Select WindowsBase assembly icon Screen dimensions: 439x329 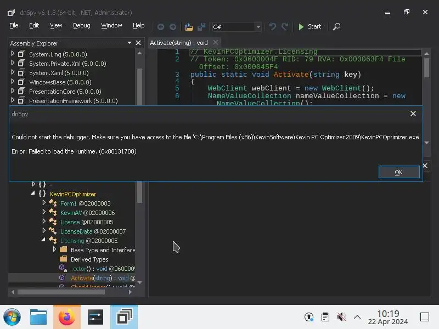(21, 82)
